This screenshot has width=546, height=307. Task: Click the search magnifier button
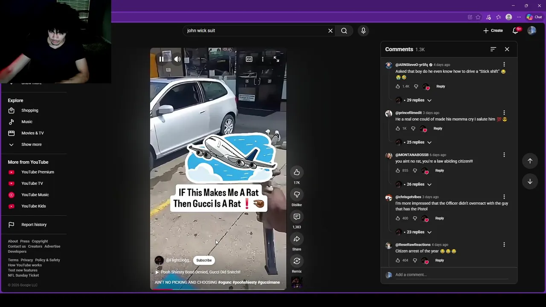click(344, 31)
